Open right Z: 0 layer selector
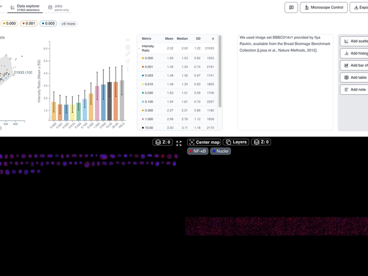The image size is (368, 276). pyautogui.click(x=261, y=142)
